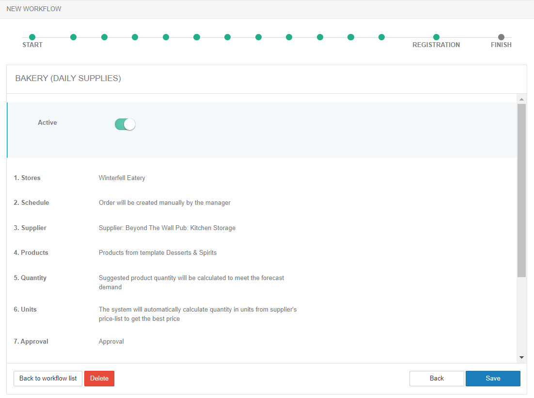This screenshot has width=534, height=398.
Task: Click the 5. Quantity row label
Action: 30,278
